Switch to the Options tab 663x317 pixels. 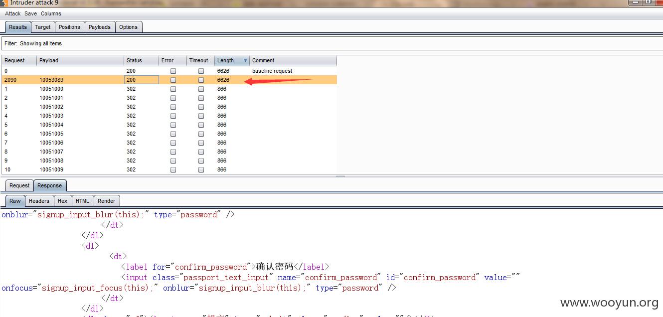pos(128,27)
